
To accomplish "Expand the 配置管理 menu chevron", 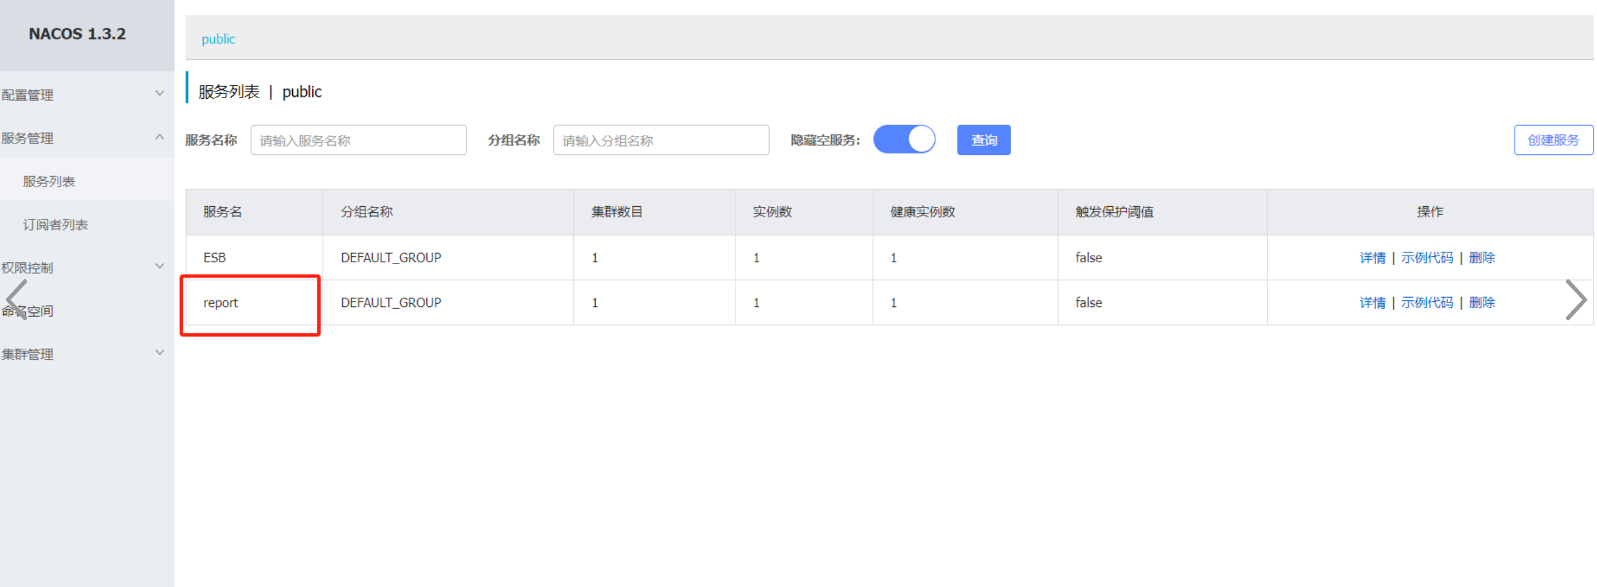I will pyautogui.click(x=160, y=94).
